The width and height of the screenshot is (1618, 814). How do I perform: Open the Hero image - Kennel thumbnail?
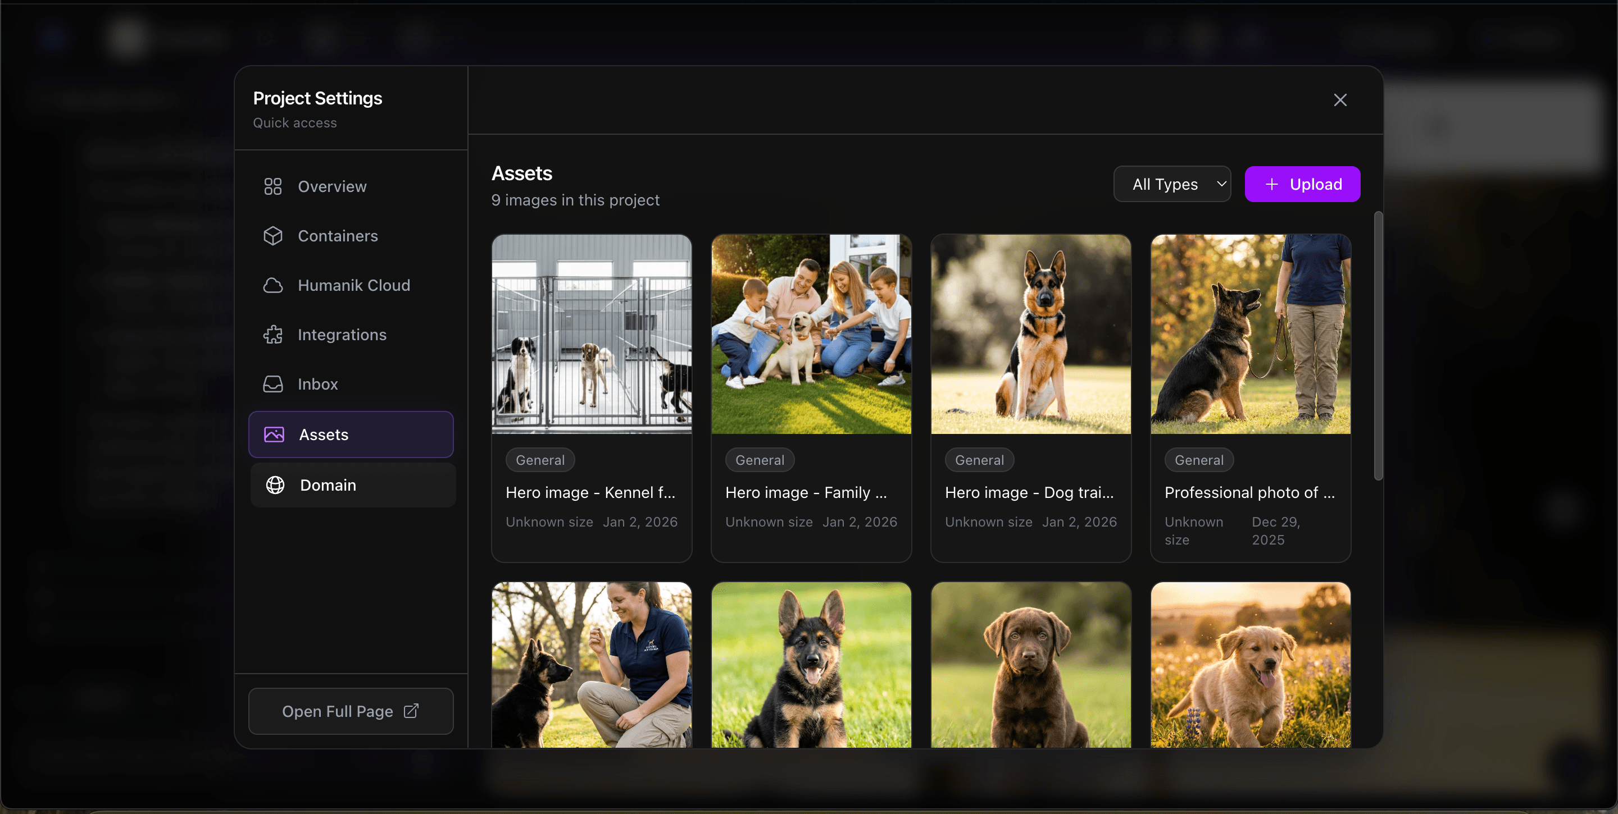click(591, 334)
